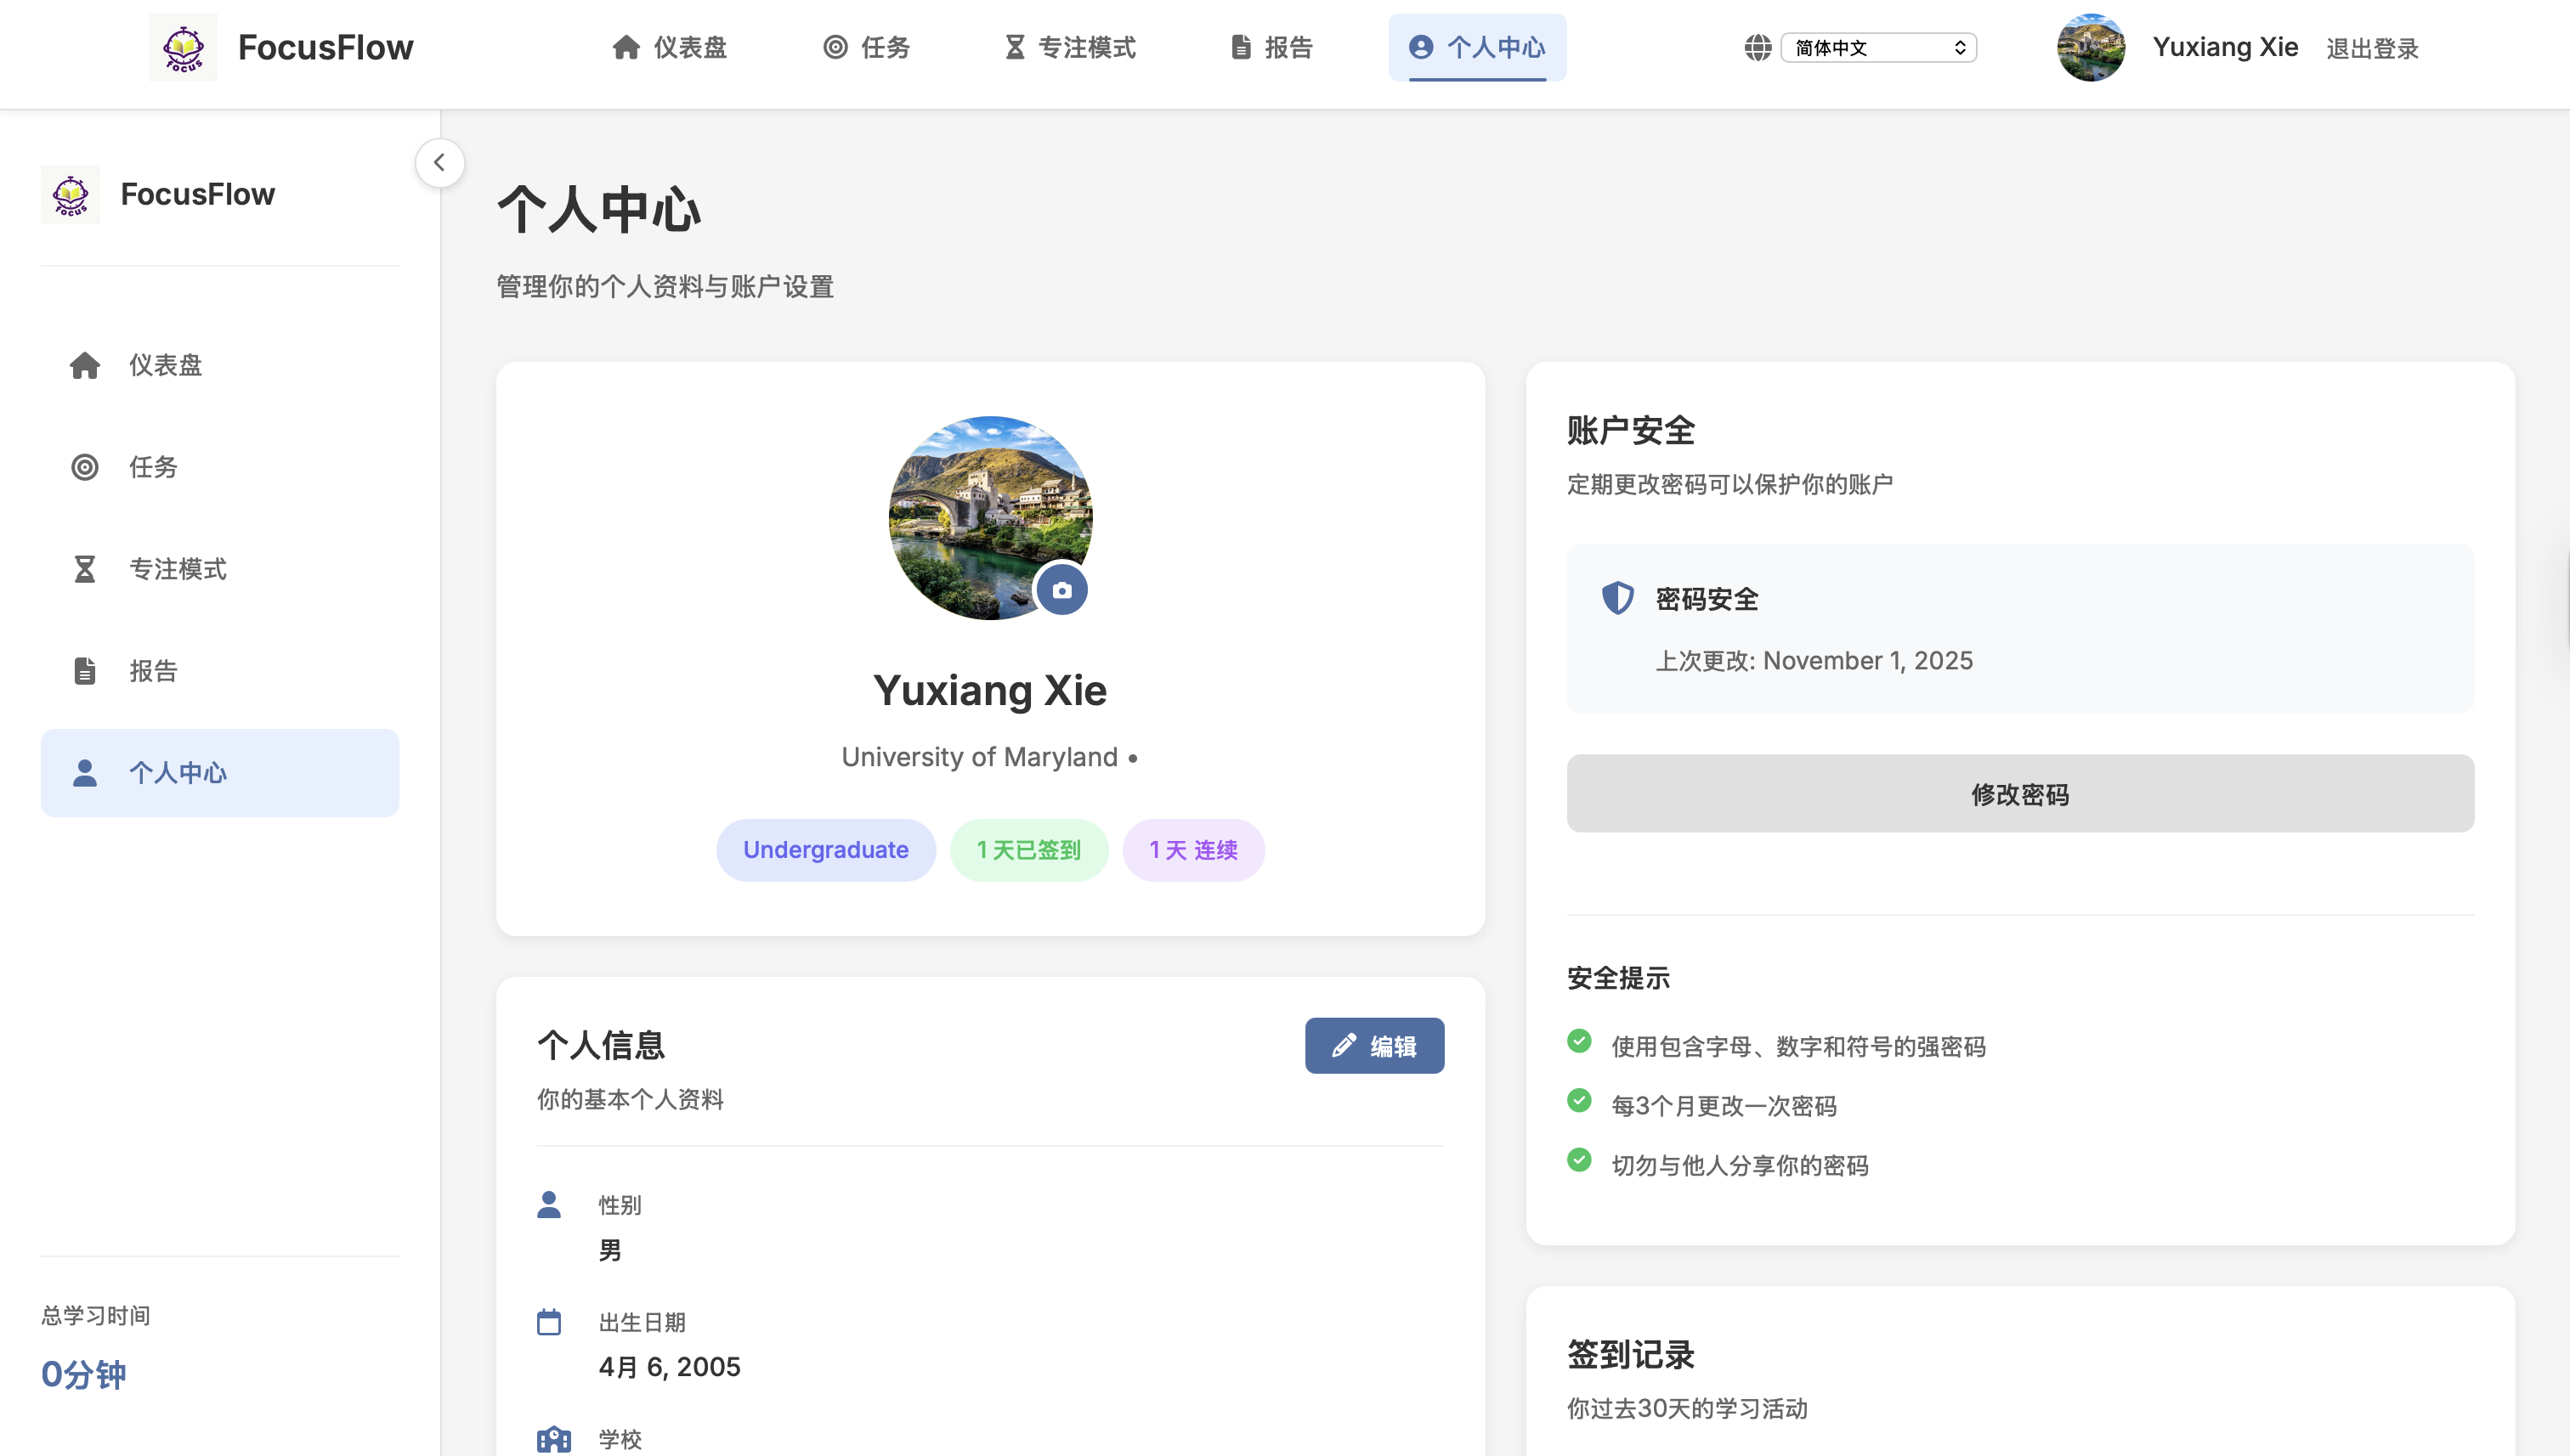Open the camera icon to change avatar
Screen dimensions: 2570x1456
[x=1062, y=589]
